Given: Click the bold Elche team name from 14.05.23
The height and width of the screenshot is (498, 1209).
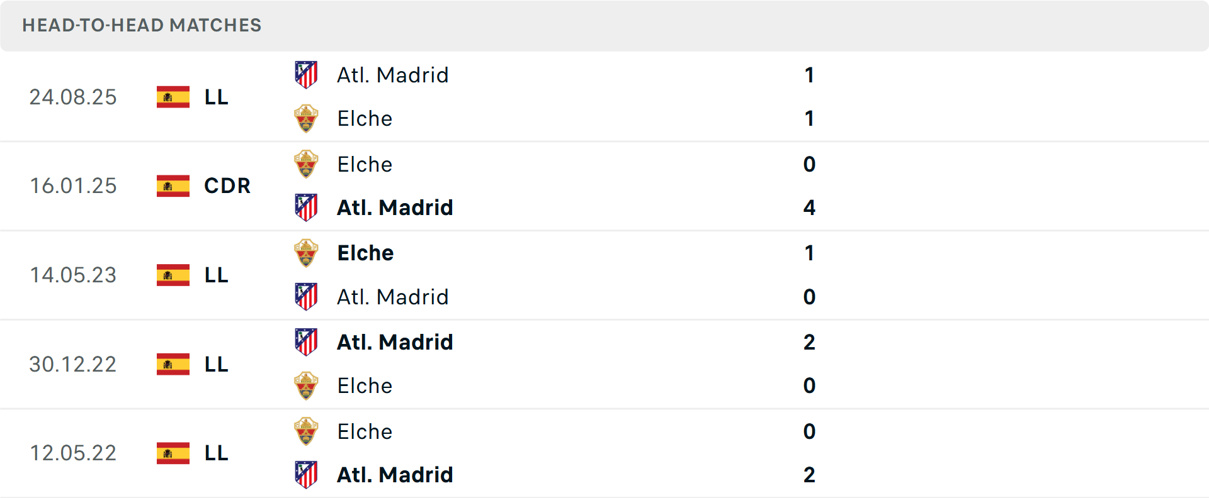Looking at the screenshot, I should pos(365,252).
